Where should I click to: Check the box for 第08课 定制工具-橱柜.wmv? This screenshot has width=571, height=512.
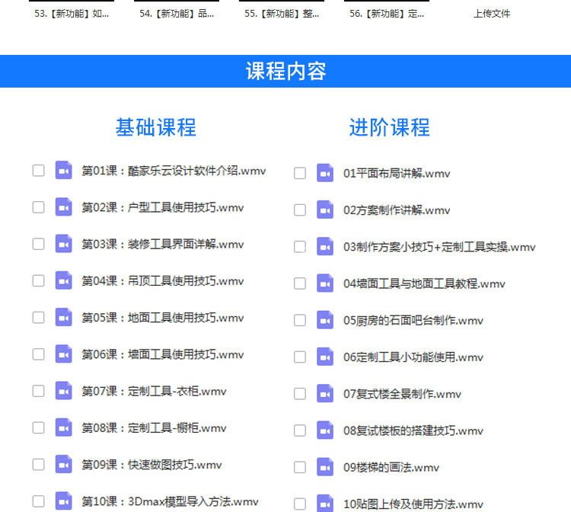pyautogui.click(x=38, y=427)
